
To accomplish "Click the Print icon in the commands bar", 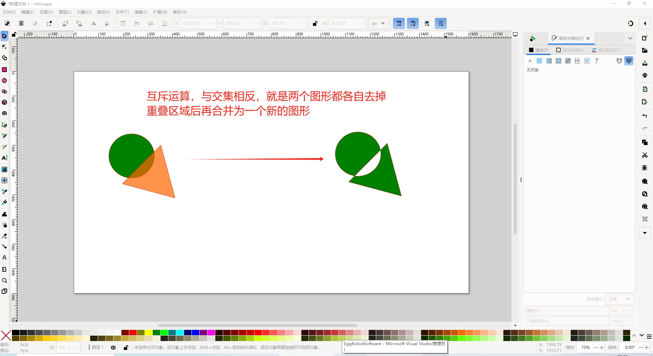I will pyautogui.click(x=644, y=75).
